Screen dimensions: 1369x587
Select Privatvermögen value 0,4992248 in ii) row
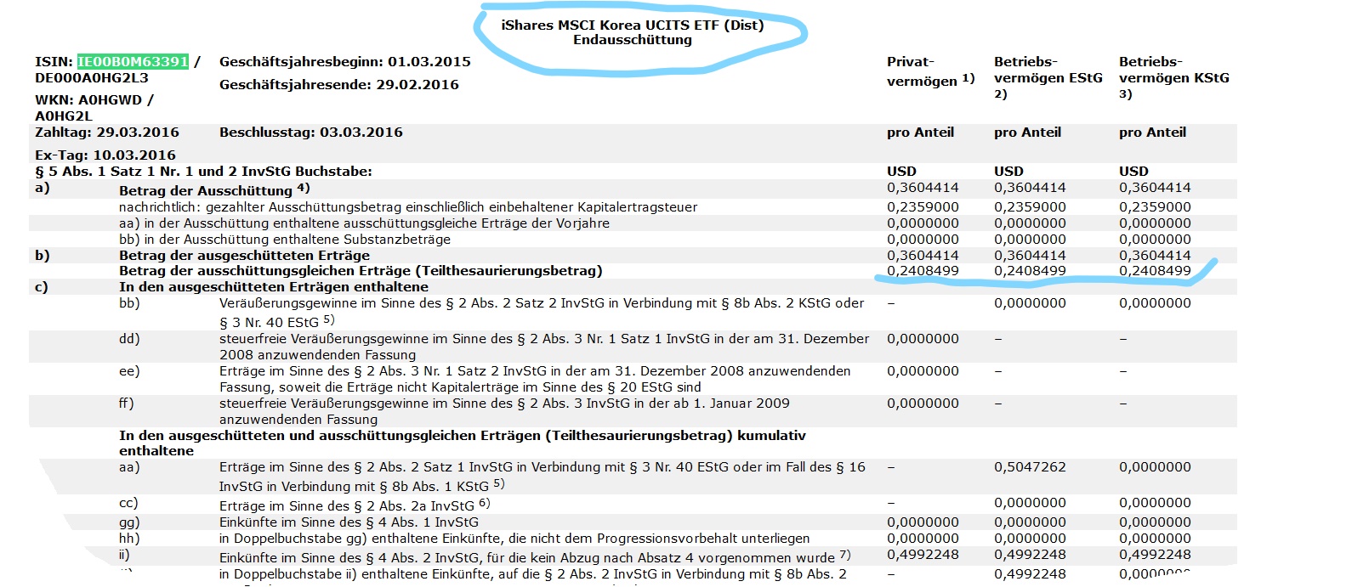click(x=923, y=555)
